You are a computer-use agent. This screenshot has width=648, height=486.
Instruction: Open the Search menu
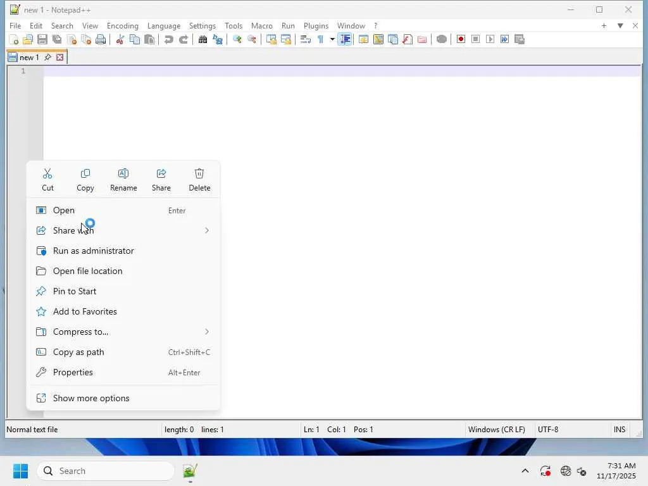[62, 25]
